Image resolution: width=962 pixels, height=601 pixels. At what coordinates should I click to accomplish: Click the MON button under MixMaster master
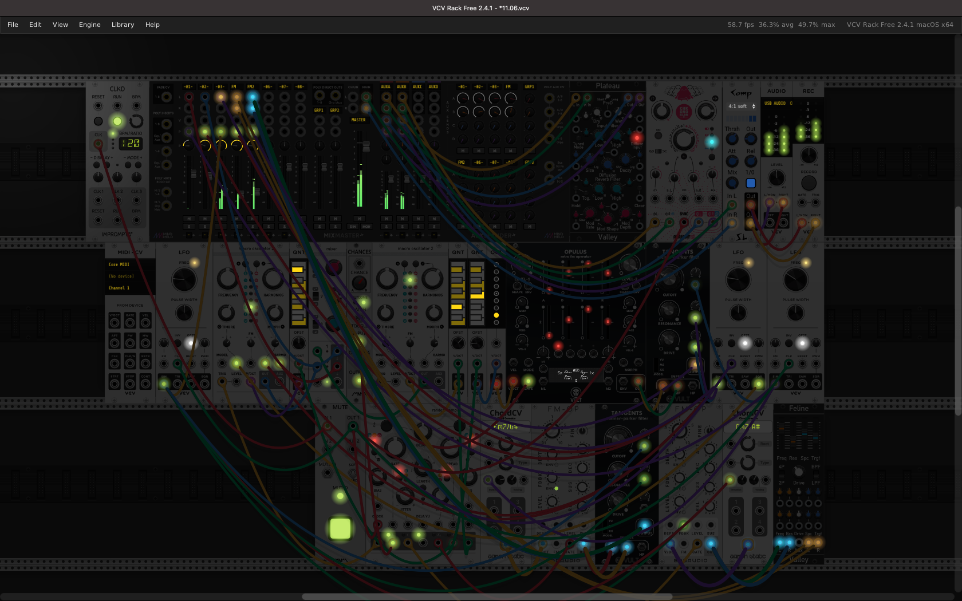click(x=366, y=226)
